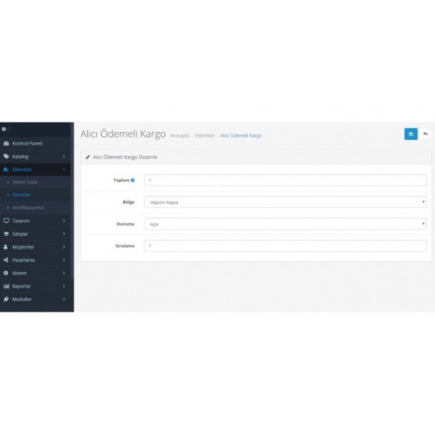Click the Alıcı Ödemeli Kargo page heading
The image size is (435, 435).
[123, 133]
